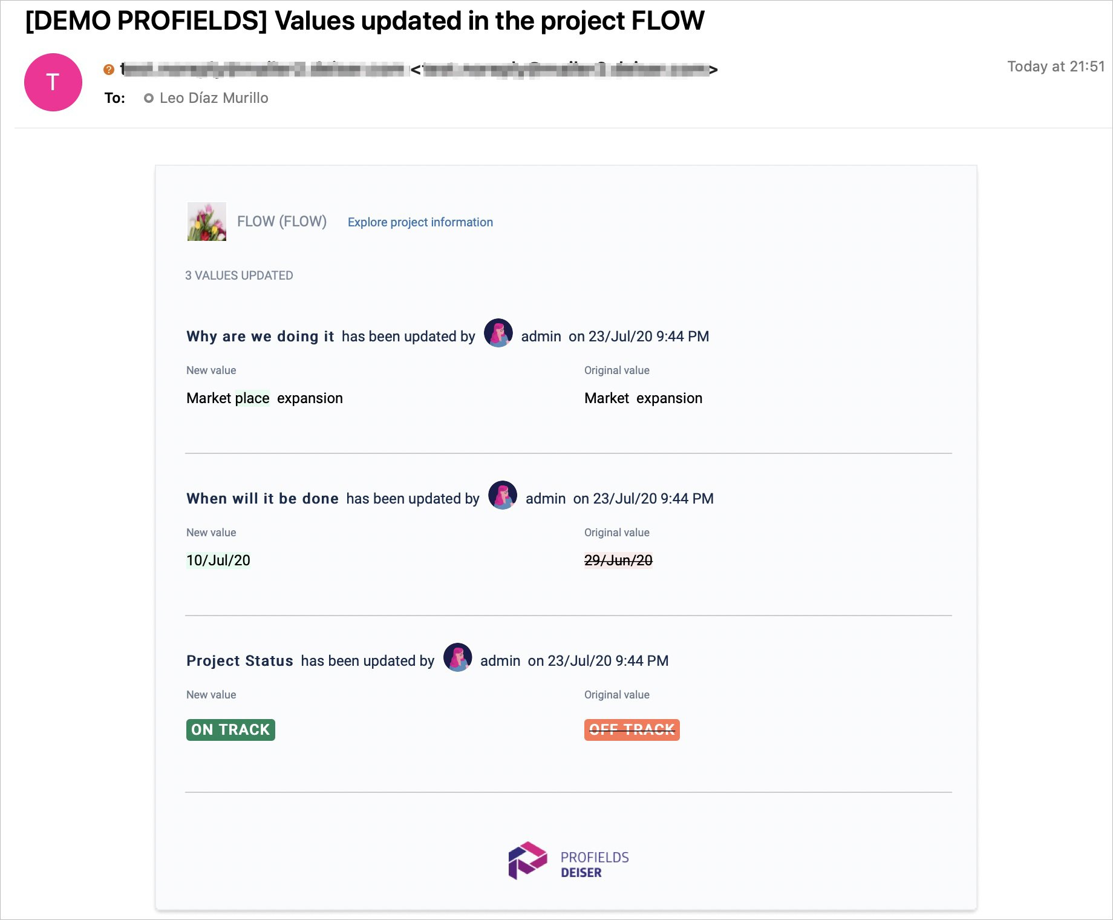Open 'Explore project information'
Viewport: 1113px width, 920px height.
click(x=420, y=222)
